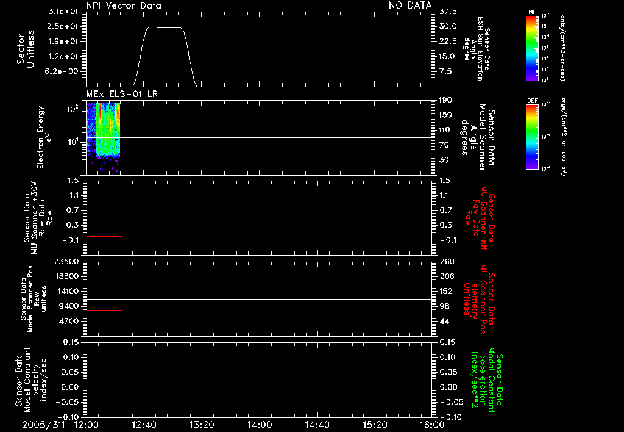Click the 'Electron Energy eV' axis title
This screenshot has height=432, width=624.
(44, 137)
